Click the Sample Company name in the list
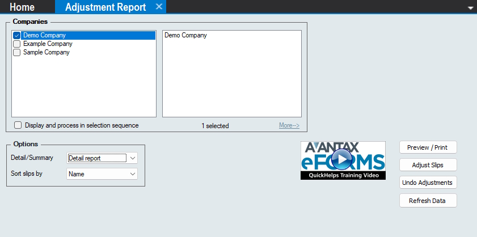This screenshot has width=477, height=237. 46,52
